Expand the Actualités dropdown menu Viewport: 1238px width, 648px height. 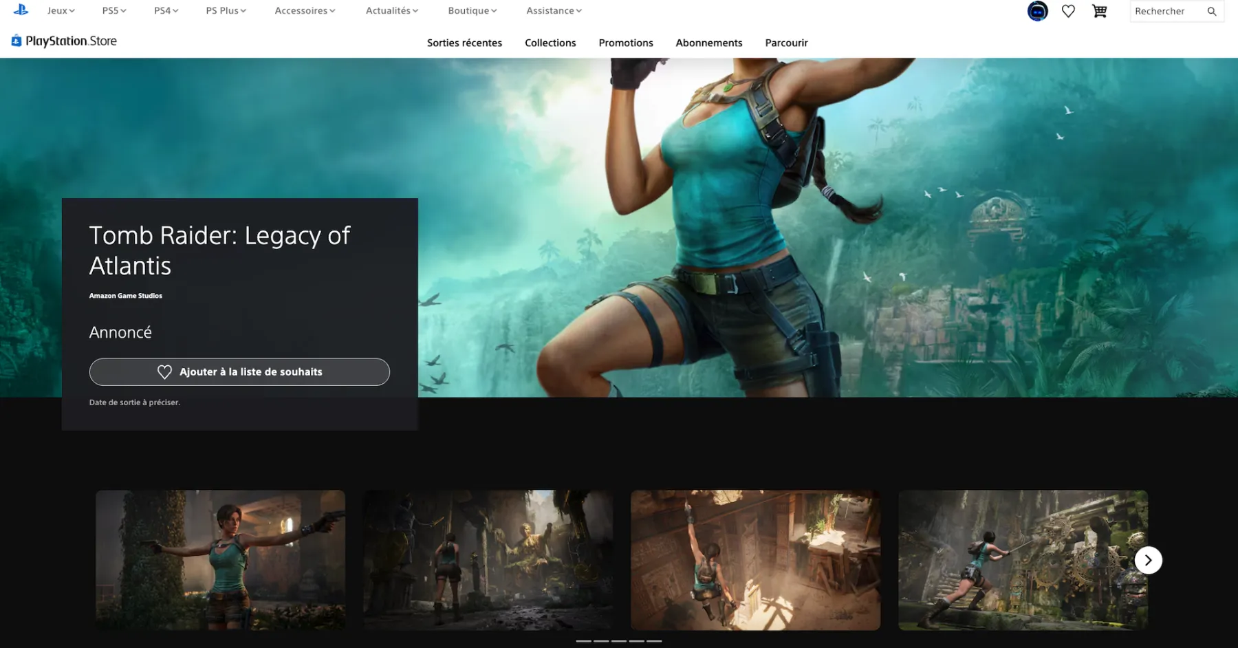tap(392, 10)
